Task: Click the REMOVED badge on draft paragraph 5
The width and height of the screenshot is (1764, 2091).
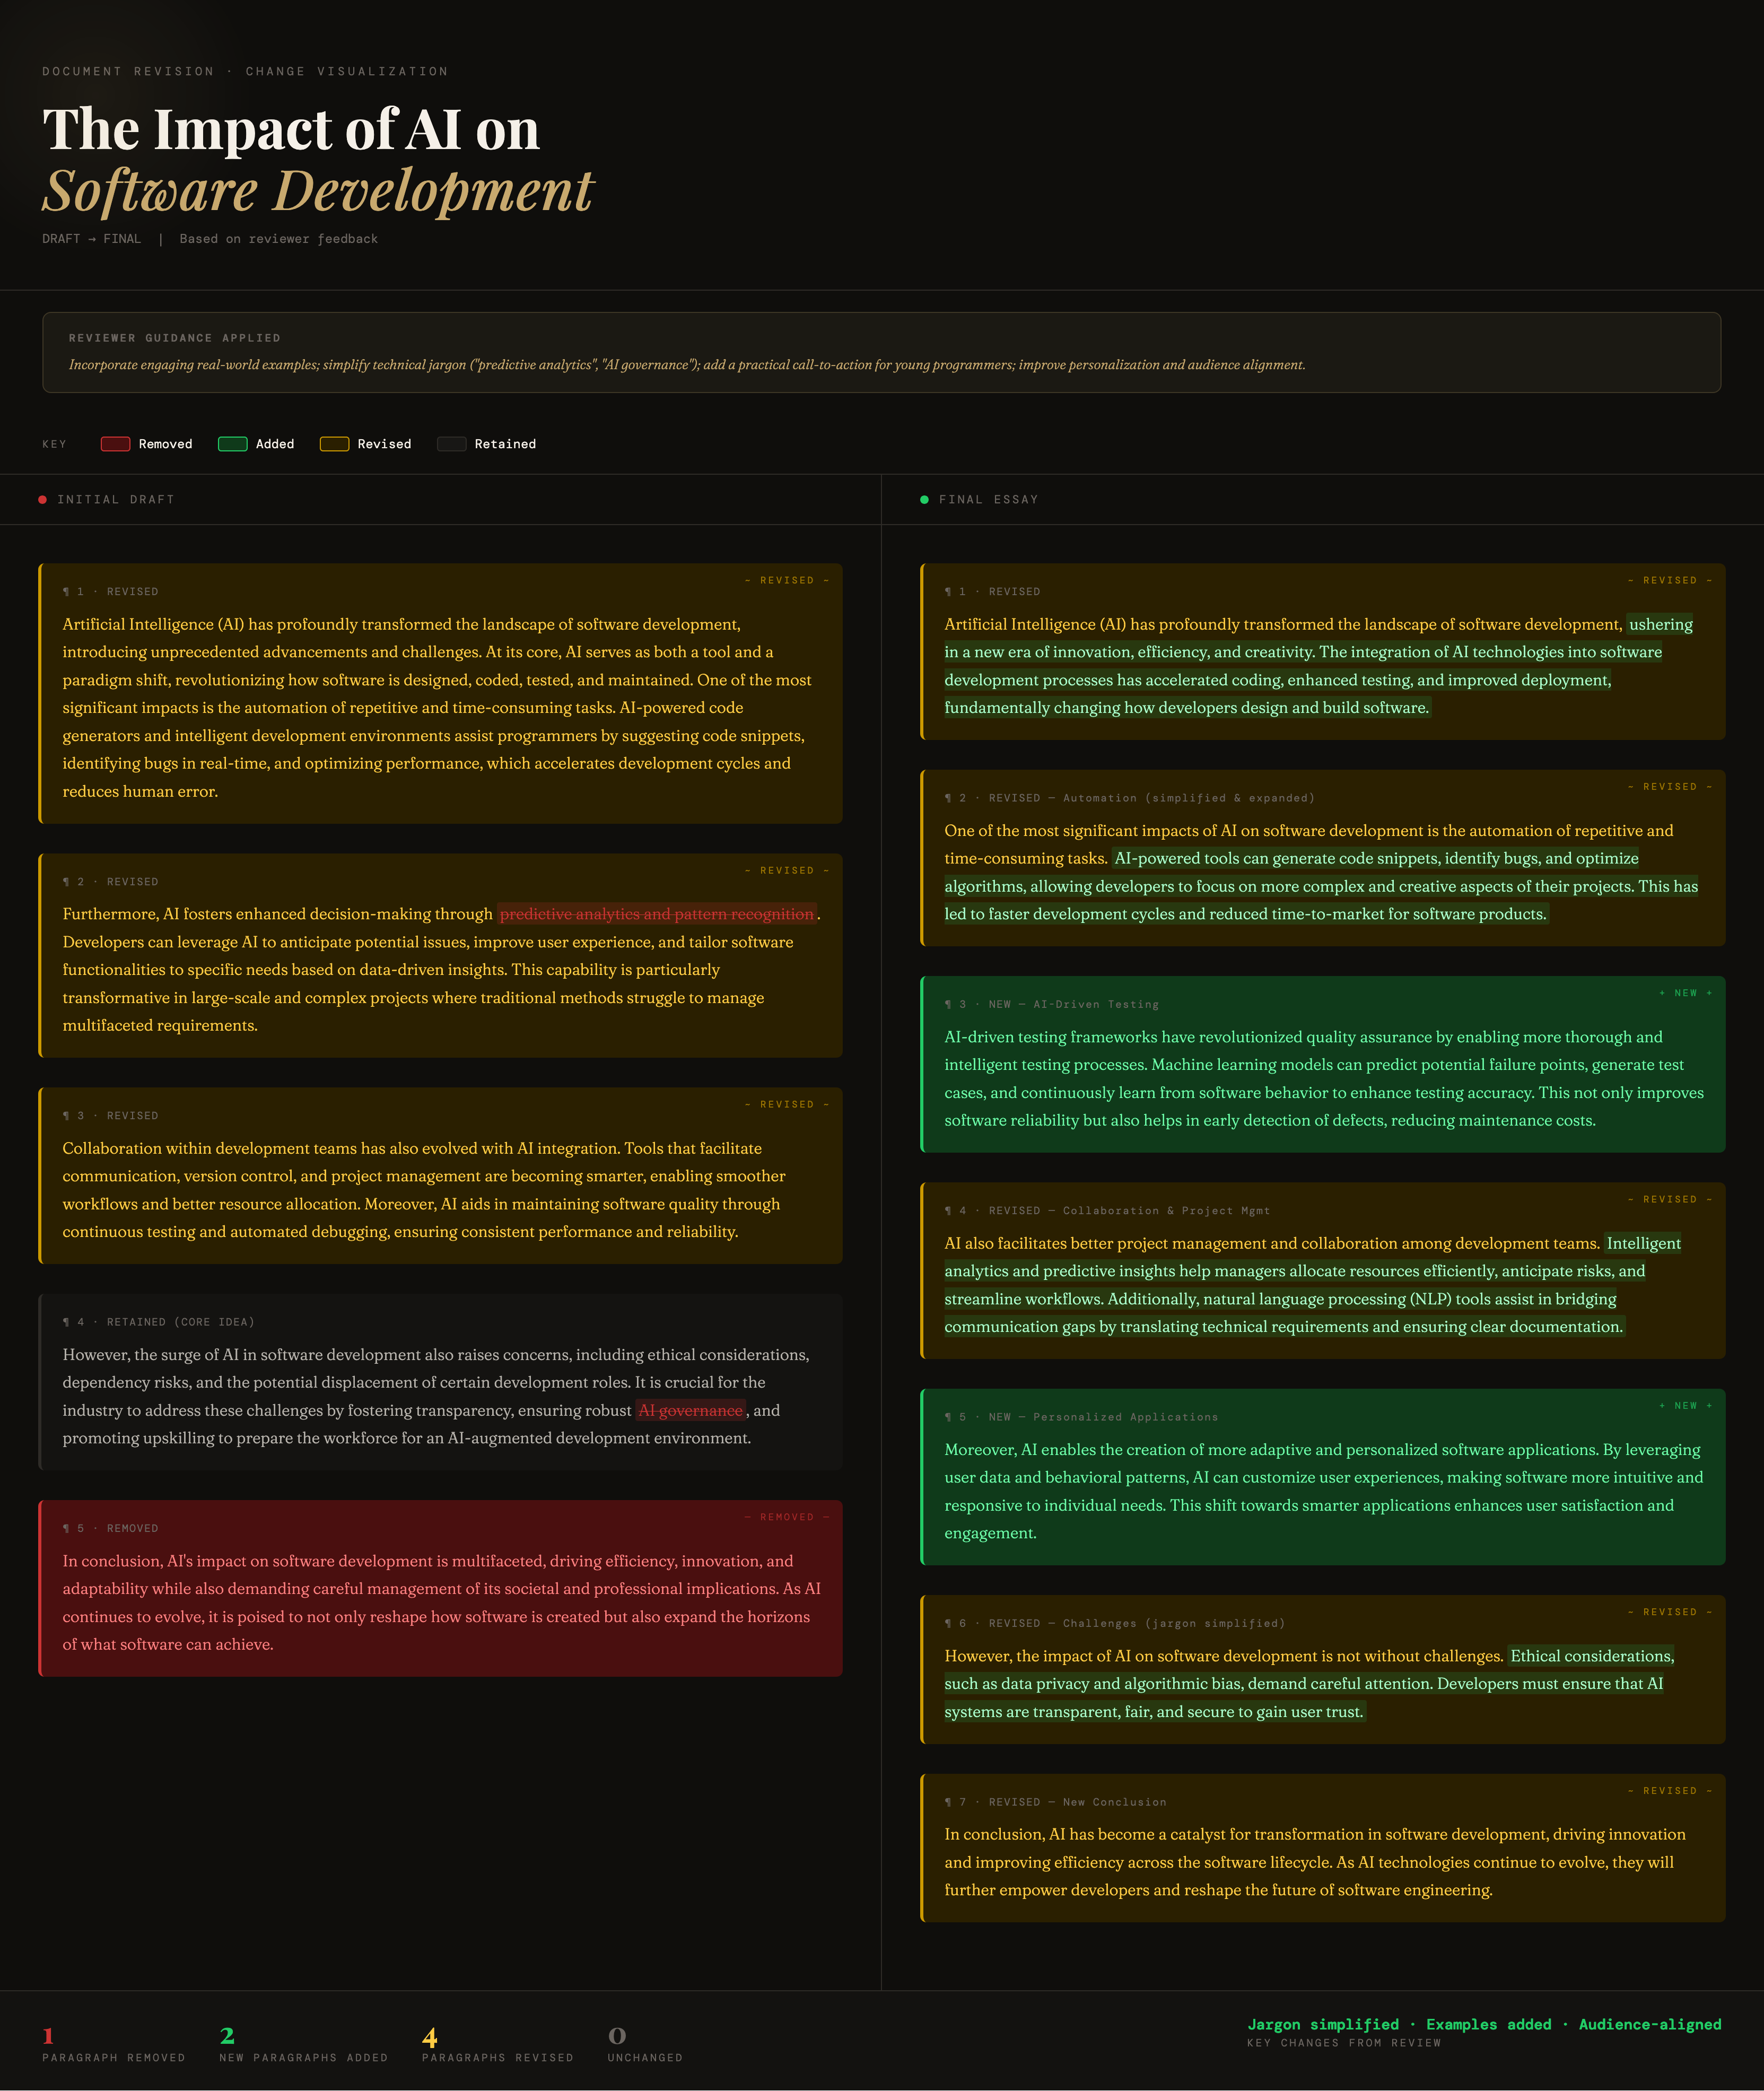Action: 786,1517
